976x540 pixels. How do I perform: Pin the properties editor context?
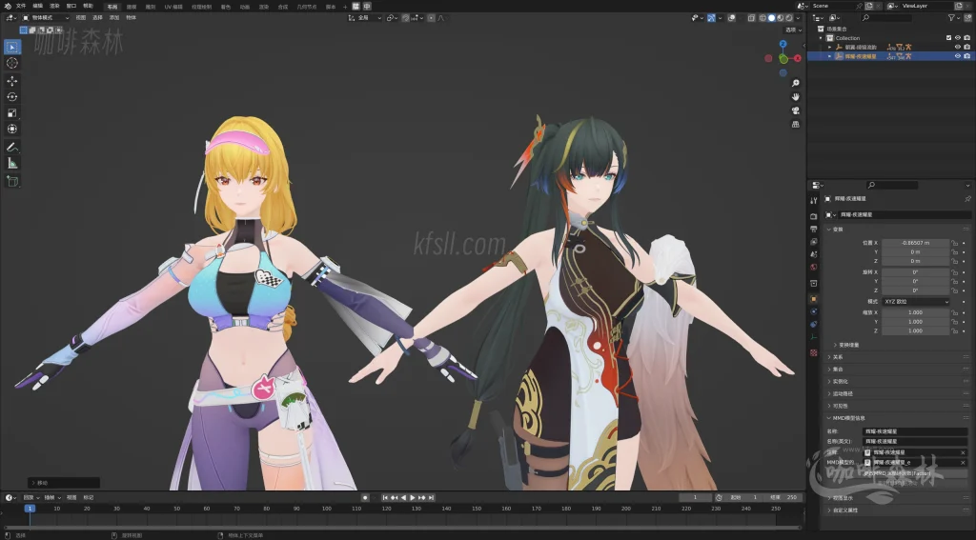click(967, 198)
